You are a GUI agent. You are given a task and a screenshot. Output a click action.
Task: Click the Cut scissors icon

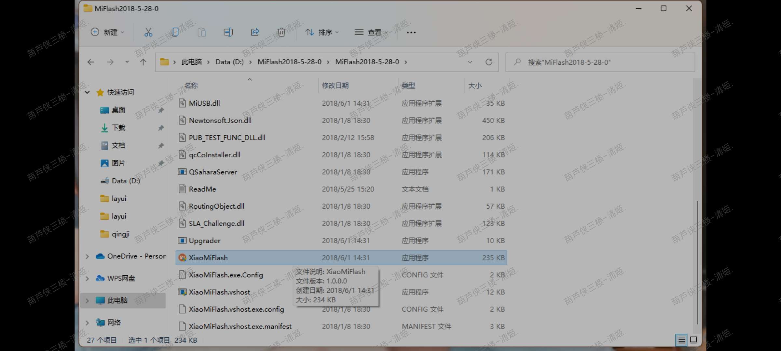pyautogui.click(x=148, y=32)
